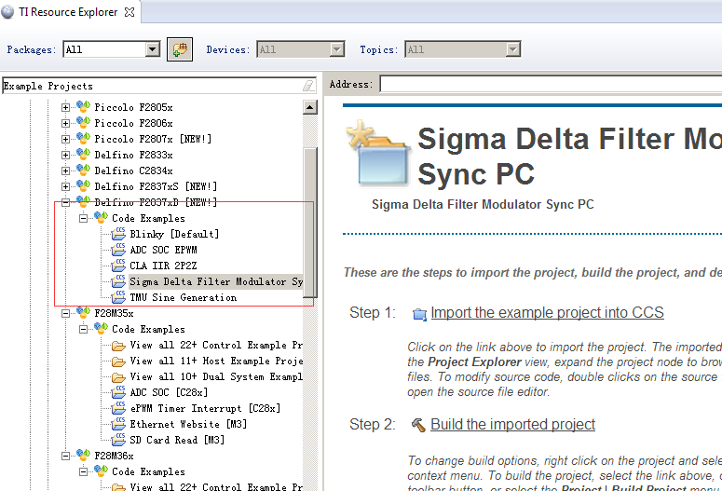The height and width of the screenshot is (491, 722).
Task: Expand the Delfino F2833x node
Action: coord(66,156)
